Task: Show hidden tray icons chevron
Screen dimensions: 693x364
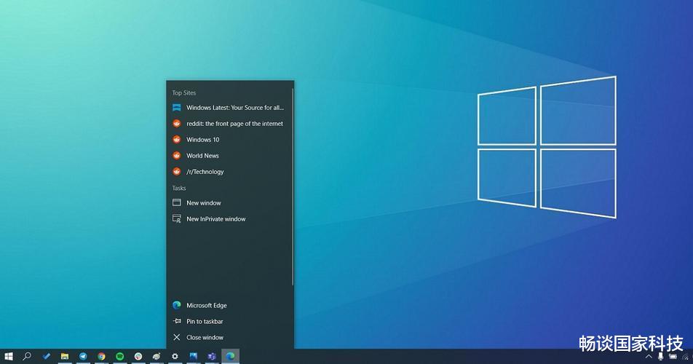Action: tap(649, 357)
